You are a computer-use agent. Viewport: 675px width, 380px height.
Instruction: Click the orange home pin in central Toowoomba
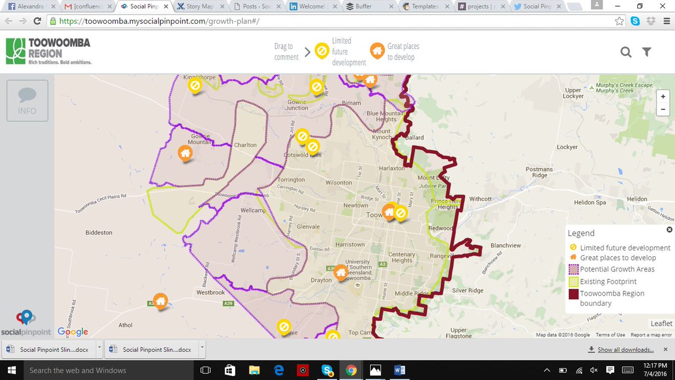(389, 212)
